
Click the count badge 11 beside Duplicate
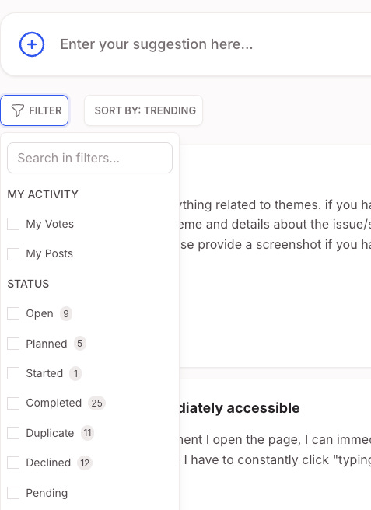point(87,433)
